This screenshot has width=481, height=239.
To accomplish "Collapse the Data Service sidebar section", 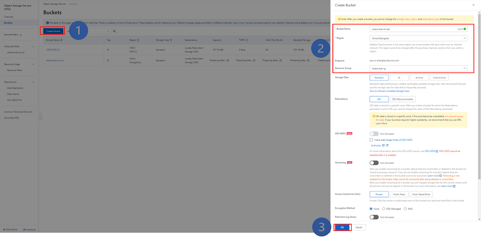I will click(x=33, y=82).
